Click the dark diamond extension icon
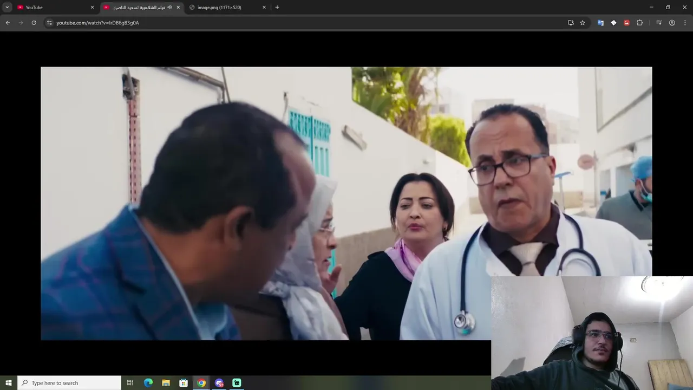Viewport: 693px width, 390px height. [x=613, y=23]
